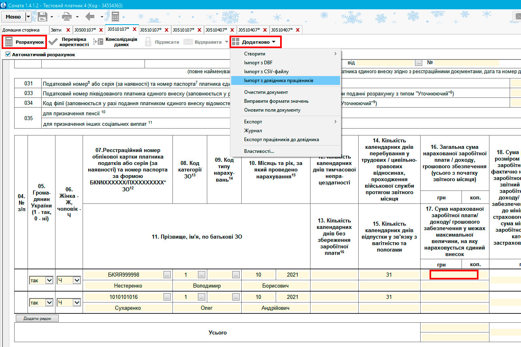
Task: Run Розрахунок calculation
Action: point(24,42)
